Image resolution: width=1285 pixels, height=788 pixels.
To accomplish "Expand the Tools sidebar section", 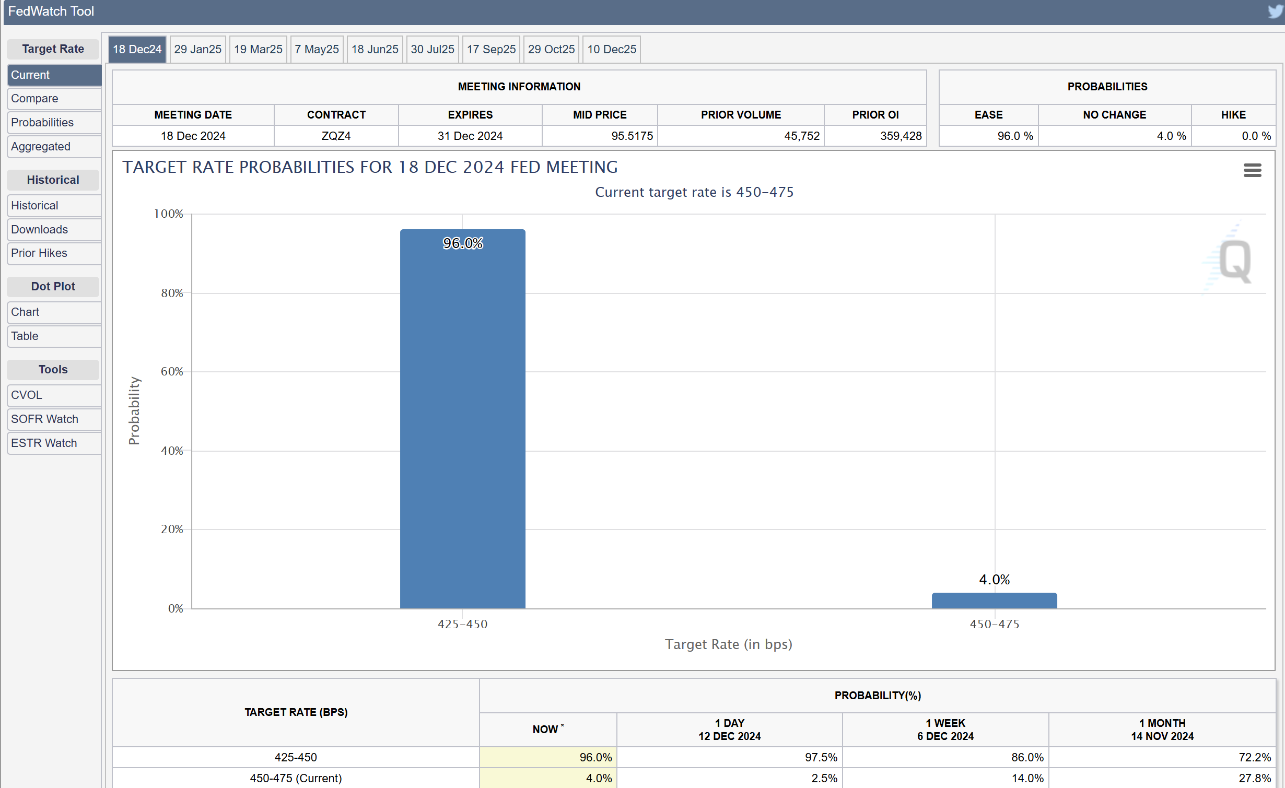I will (x=52, y=370).
